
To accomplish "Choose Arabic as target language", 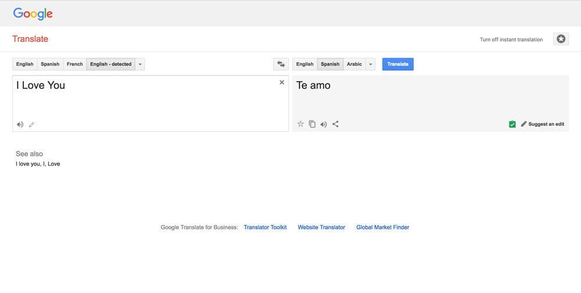I will tap(354, 64).
